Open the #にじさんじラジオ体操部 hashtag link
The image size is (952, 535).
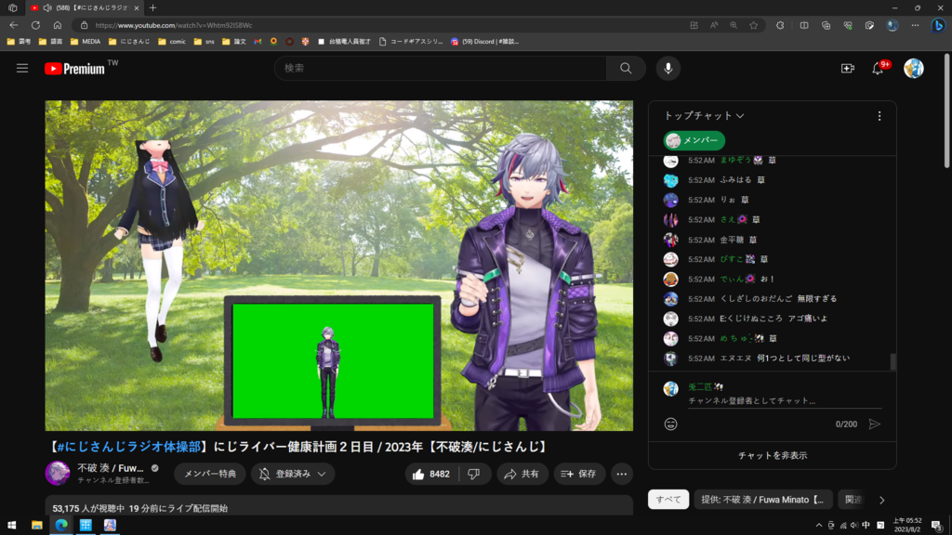[x=126, y=447]
